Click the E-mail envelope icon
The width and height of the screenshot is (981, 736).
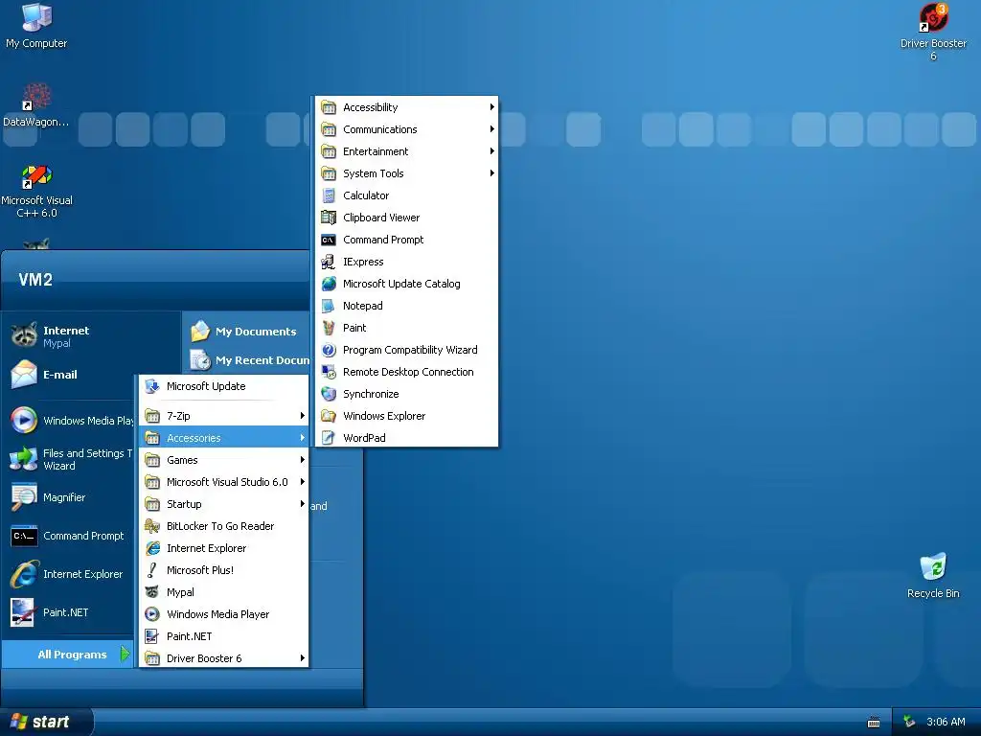coord(24,375)
